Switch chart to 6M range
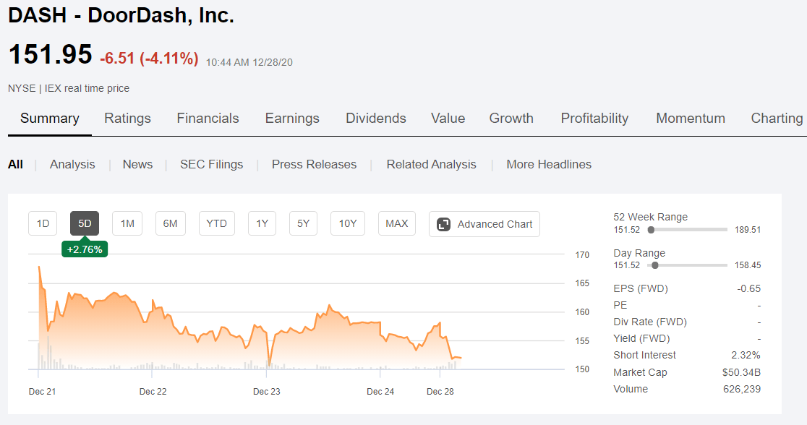The height and width of the screenshot is (425, 807). tap(171, 223)
